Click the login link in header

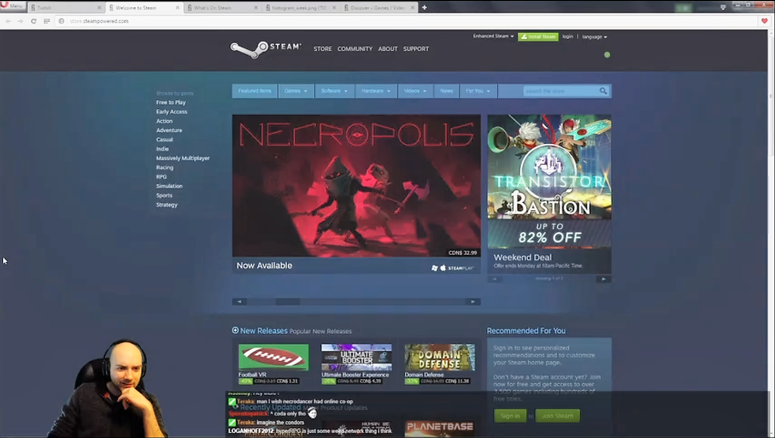tap(568, 36)
